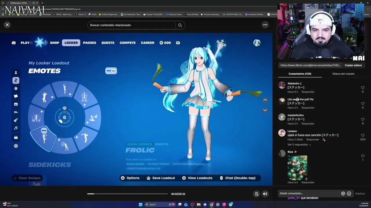
Task: Select the emotes running-figure category icon
Action: pyautogui.click(x=16, y=80)
